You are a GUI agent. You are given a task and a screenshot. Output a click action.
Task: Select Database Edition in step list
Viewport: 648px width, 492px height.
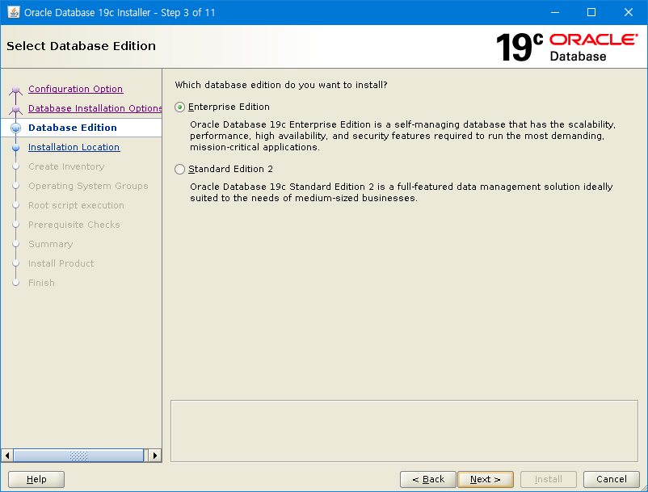pos(73,128)
